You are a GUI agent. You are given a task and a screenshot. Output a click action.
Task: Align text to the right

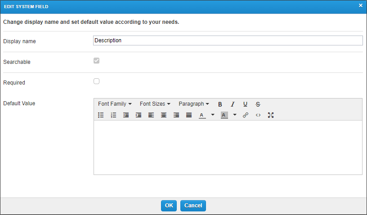pyautogui.click(x=176, y=115)
